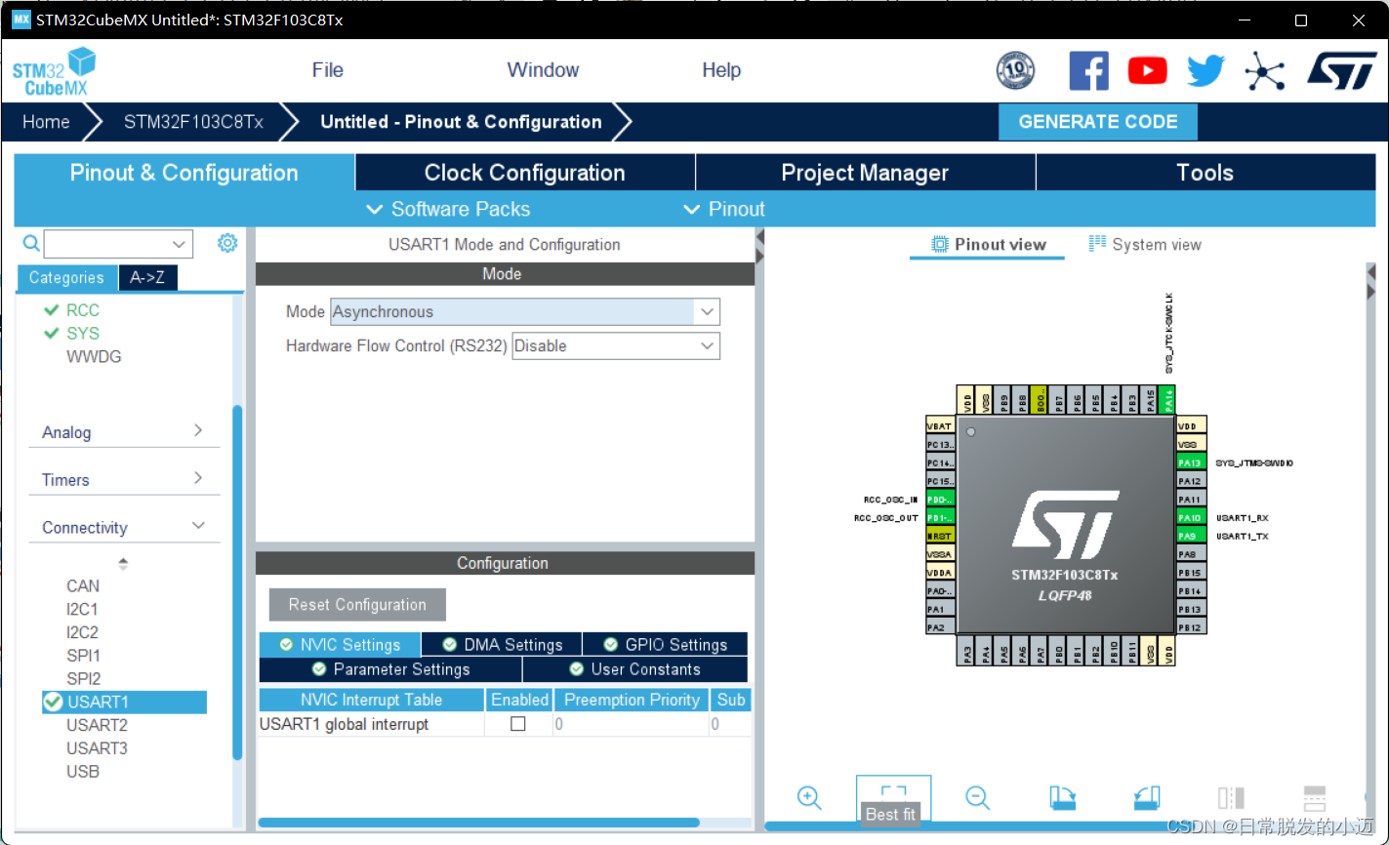Enable the USART1 global interrupt checkbox
This screenshot has height=845, width=1389.
(518, 724)
